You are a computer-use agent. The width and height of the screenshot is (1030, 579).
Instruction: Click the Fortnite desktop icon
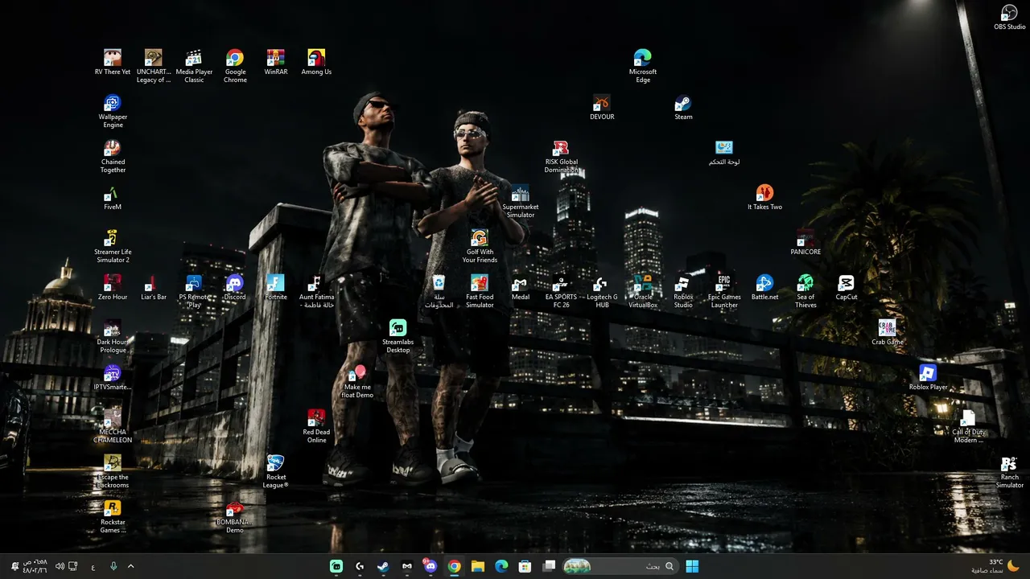[276, 288]
